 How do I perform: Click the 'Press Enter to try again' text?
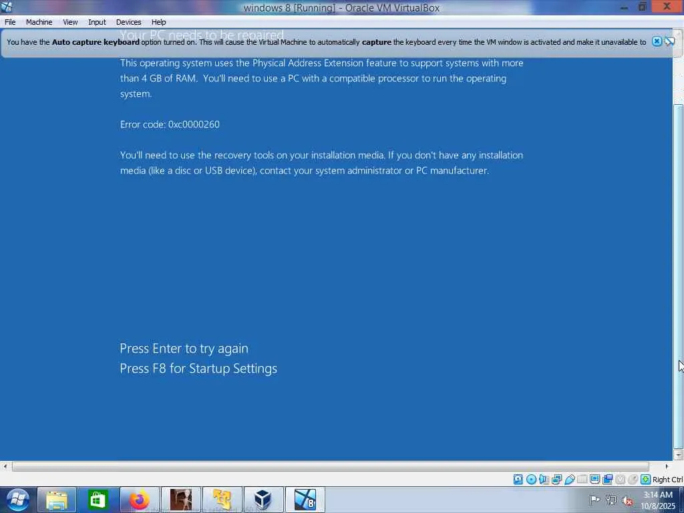point(184,349)
